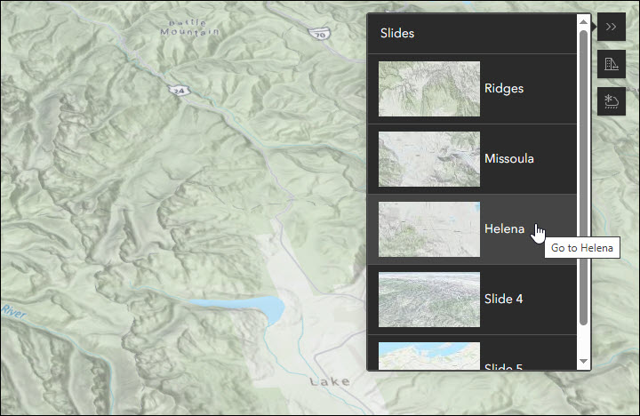Open the building shadow analysis tool
Screen dimensions: 640x416
pyautogui.click(x=612, y=64)
